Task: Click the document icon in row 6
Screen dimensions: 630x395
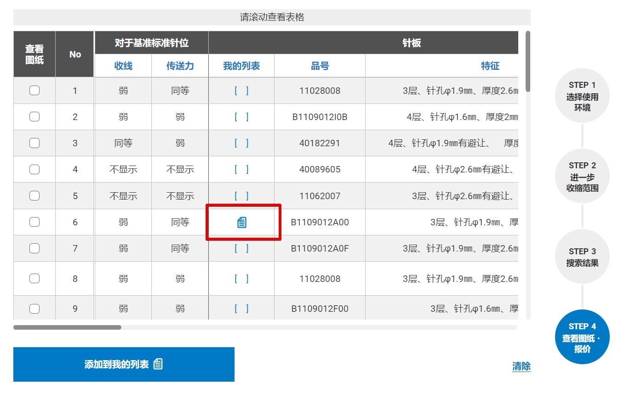Action: click(241, 223)
